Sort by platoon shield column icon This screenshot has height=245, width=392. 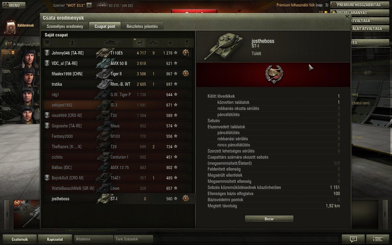click(47, 43)
